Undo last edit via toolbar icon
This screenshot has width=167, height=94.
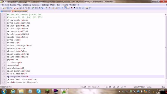pyautogui.click(x=33, y=8)
